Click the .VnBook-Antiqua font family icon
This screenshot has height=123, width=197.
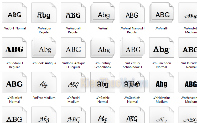pos(44,49)
